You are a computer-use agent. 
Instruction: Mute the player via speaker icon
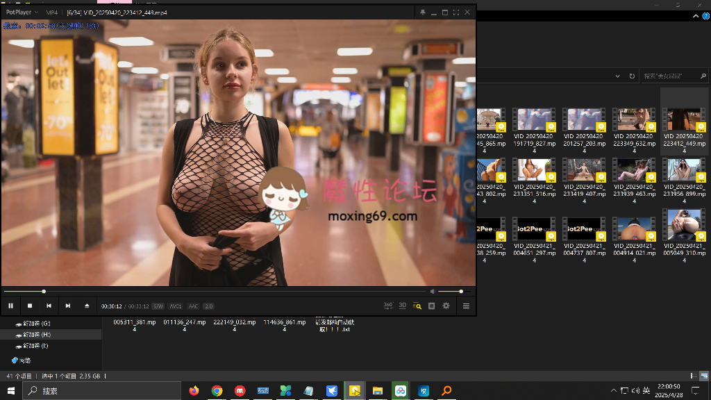click(433, 292)
